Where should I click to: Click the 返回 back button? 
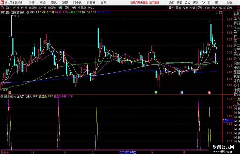point(229,8)
